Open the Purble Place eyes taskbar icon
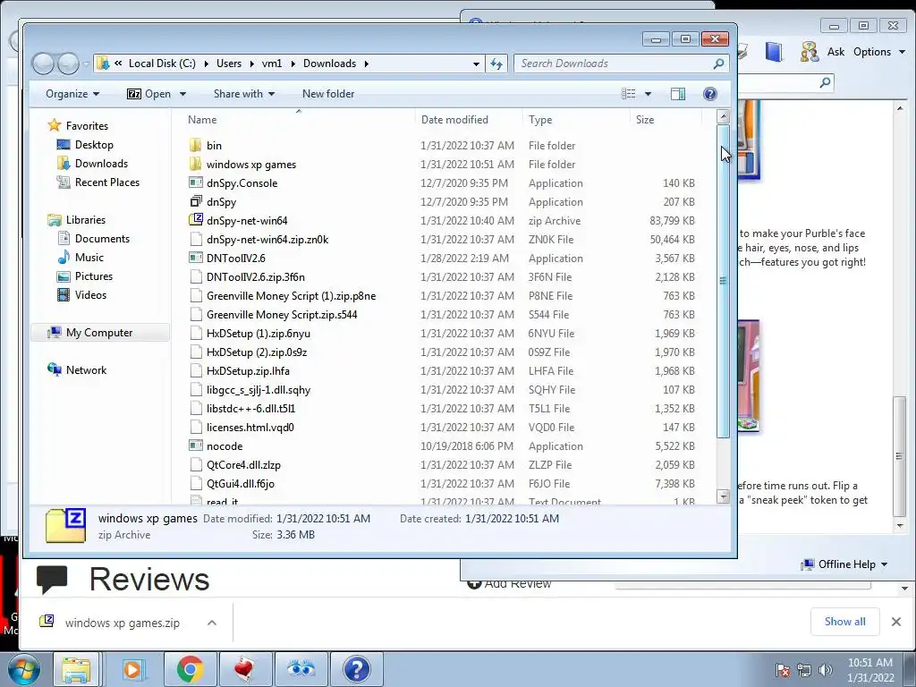The height and width of the screenshot is (687, 916). pos(301,669)
